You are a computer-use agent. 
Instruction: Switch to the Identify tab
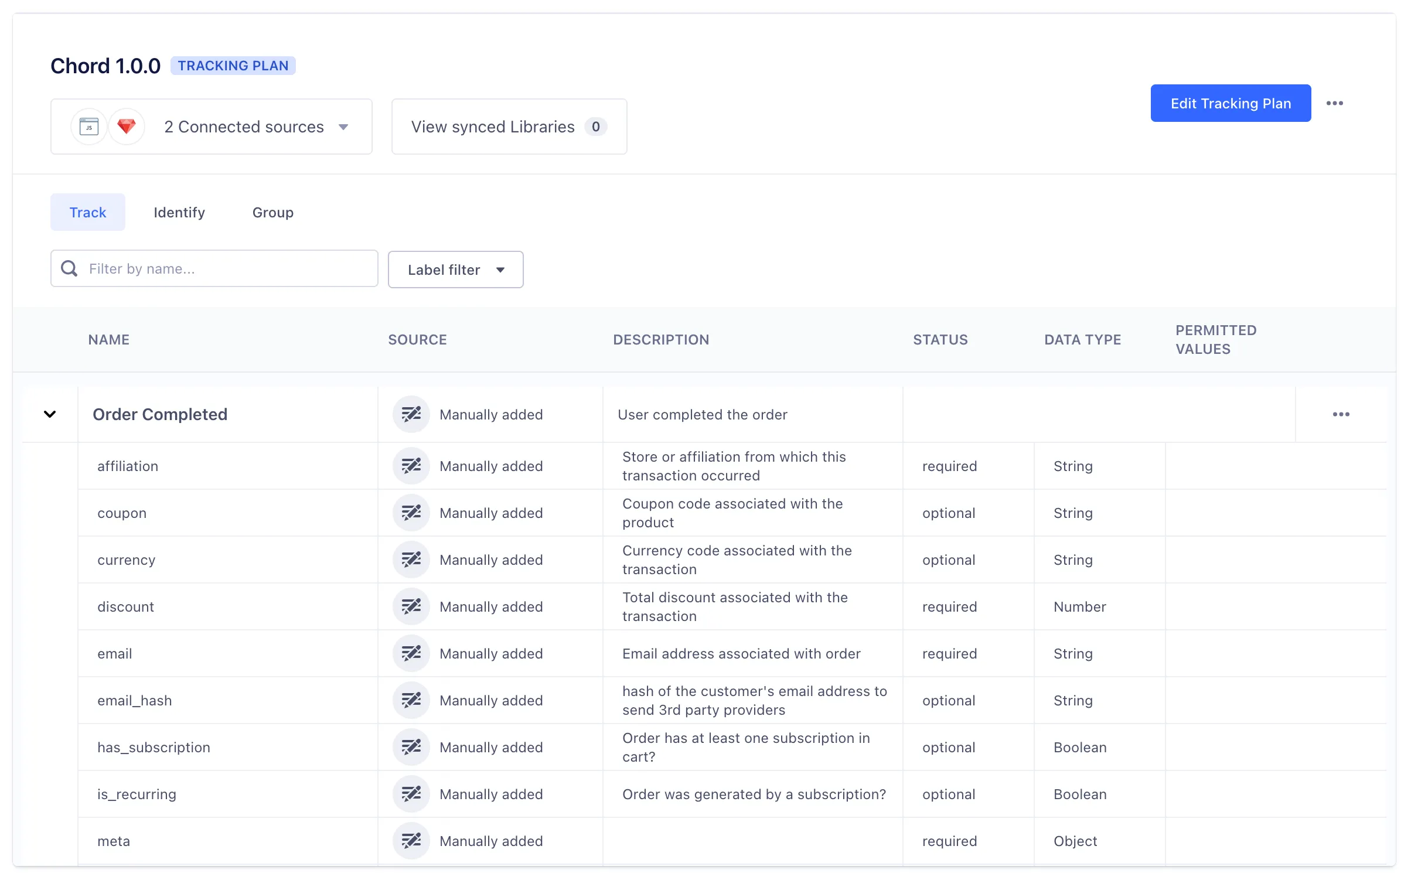click(x=179, y=212)
